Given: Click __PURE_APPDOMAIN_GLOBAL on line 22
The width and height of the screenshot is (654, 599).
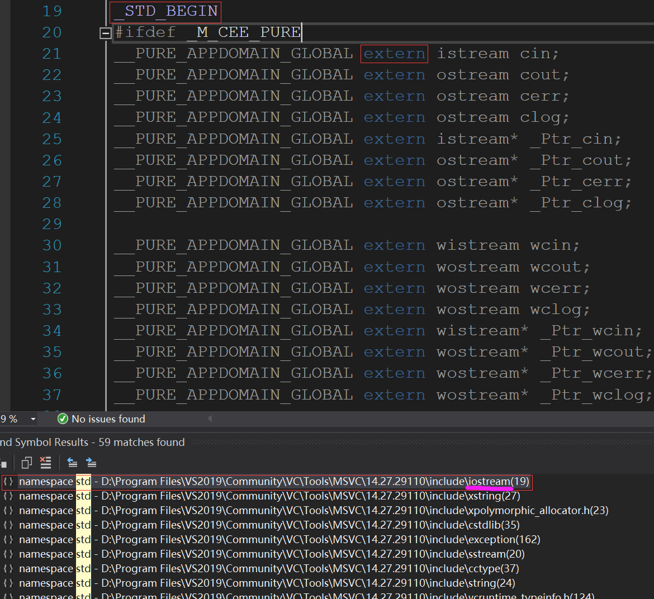Looking at the screenshot, I should [x=234, y=75].
